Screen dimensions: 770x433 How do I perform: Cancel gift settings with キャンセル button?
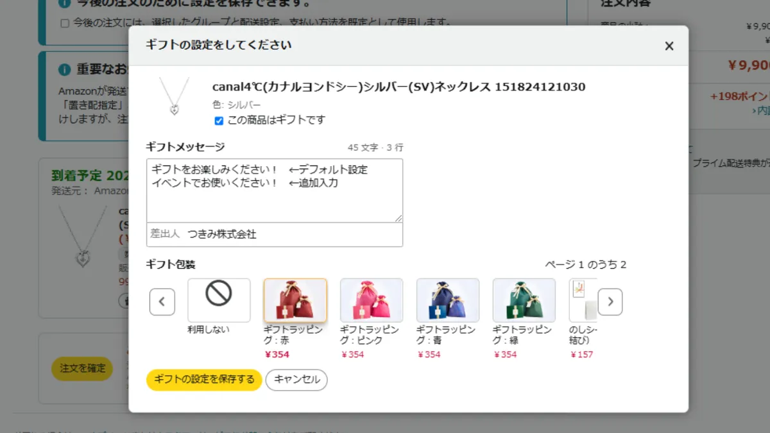[296, 380]
